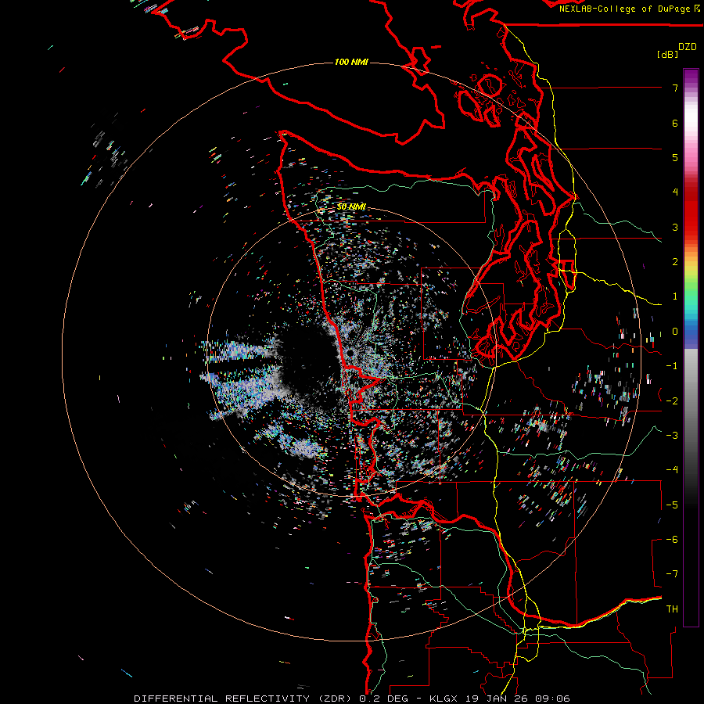Click the -5 value on color scale
The image size is (704, 704).
(672, 505)
